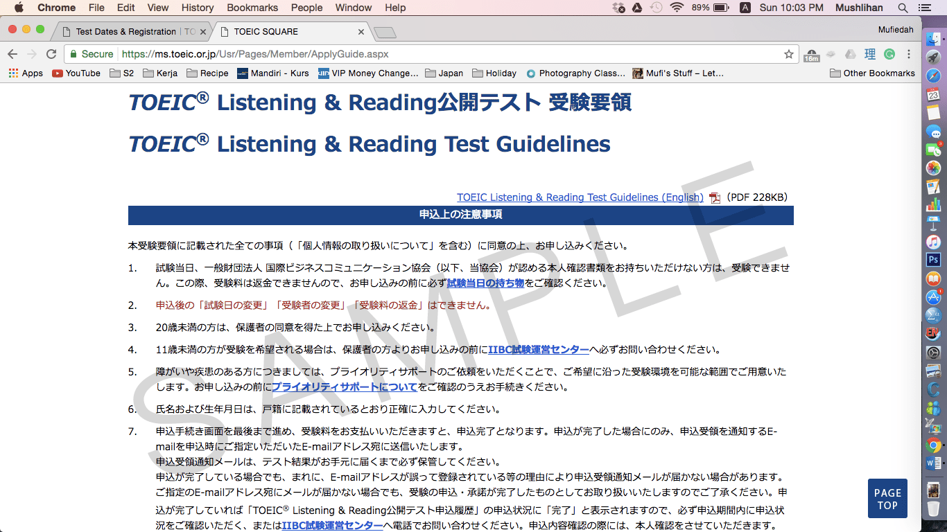Screen dimensions: 947x532
Task: Click the Chrome reload page icon
Action: tap(51, 54)
